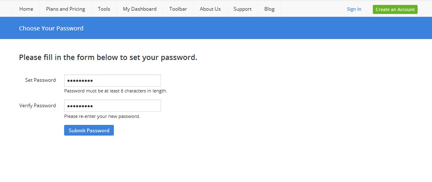Viewport: 432px width, 182px height.
Task: Click empty nav bar space between Blog and Sign In
Action: [312, 9]
